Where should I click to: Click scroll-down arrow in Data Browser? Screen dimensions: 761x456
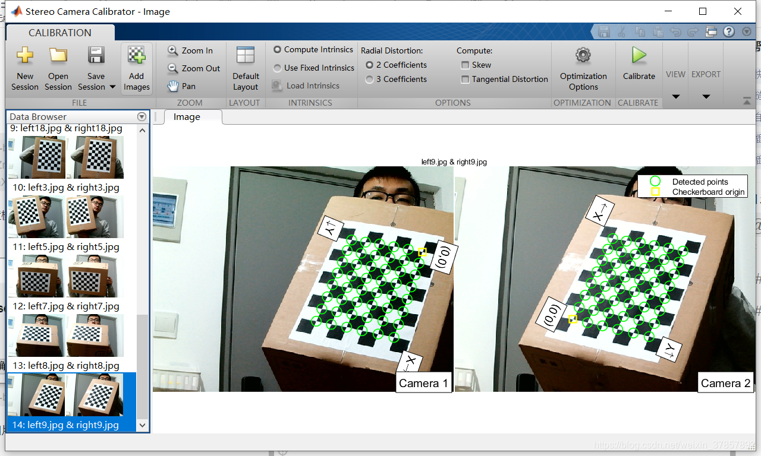point(142,425)
